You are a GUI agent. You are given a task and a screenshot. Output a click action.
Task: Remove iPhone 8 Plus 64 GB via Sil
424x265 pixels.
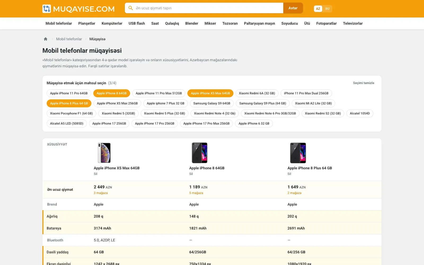pyautogui.click(x=289, y=174)
